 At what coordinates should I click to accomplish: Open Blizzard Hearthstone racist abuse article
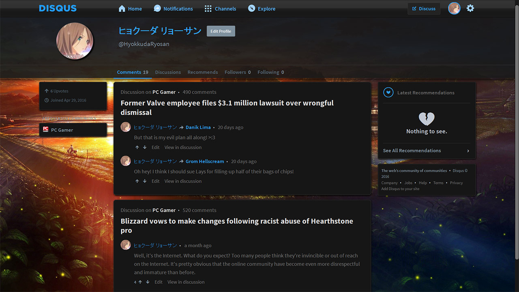click(x=237, y=225)
